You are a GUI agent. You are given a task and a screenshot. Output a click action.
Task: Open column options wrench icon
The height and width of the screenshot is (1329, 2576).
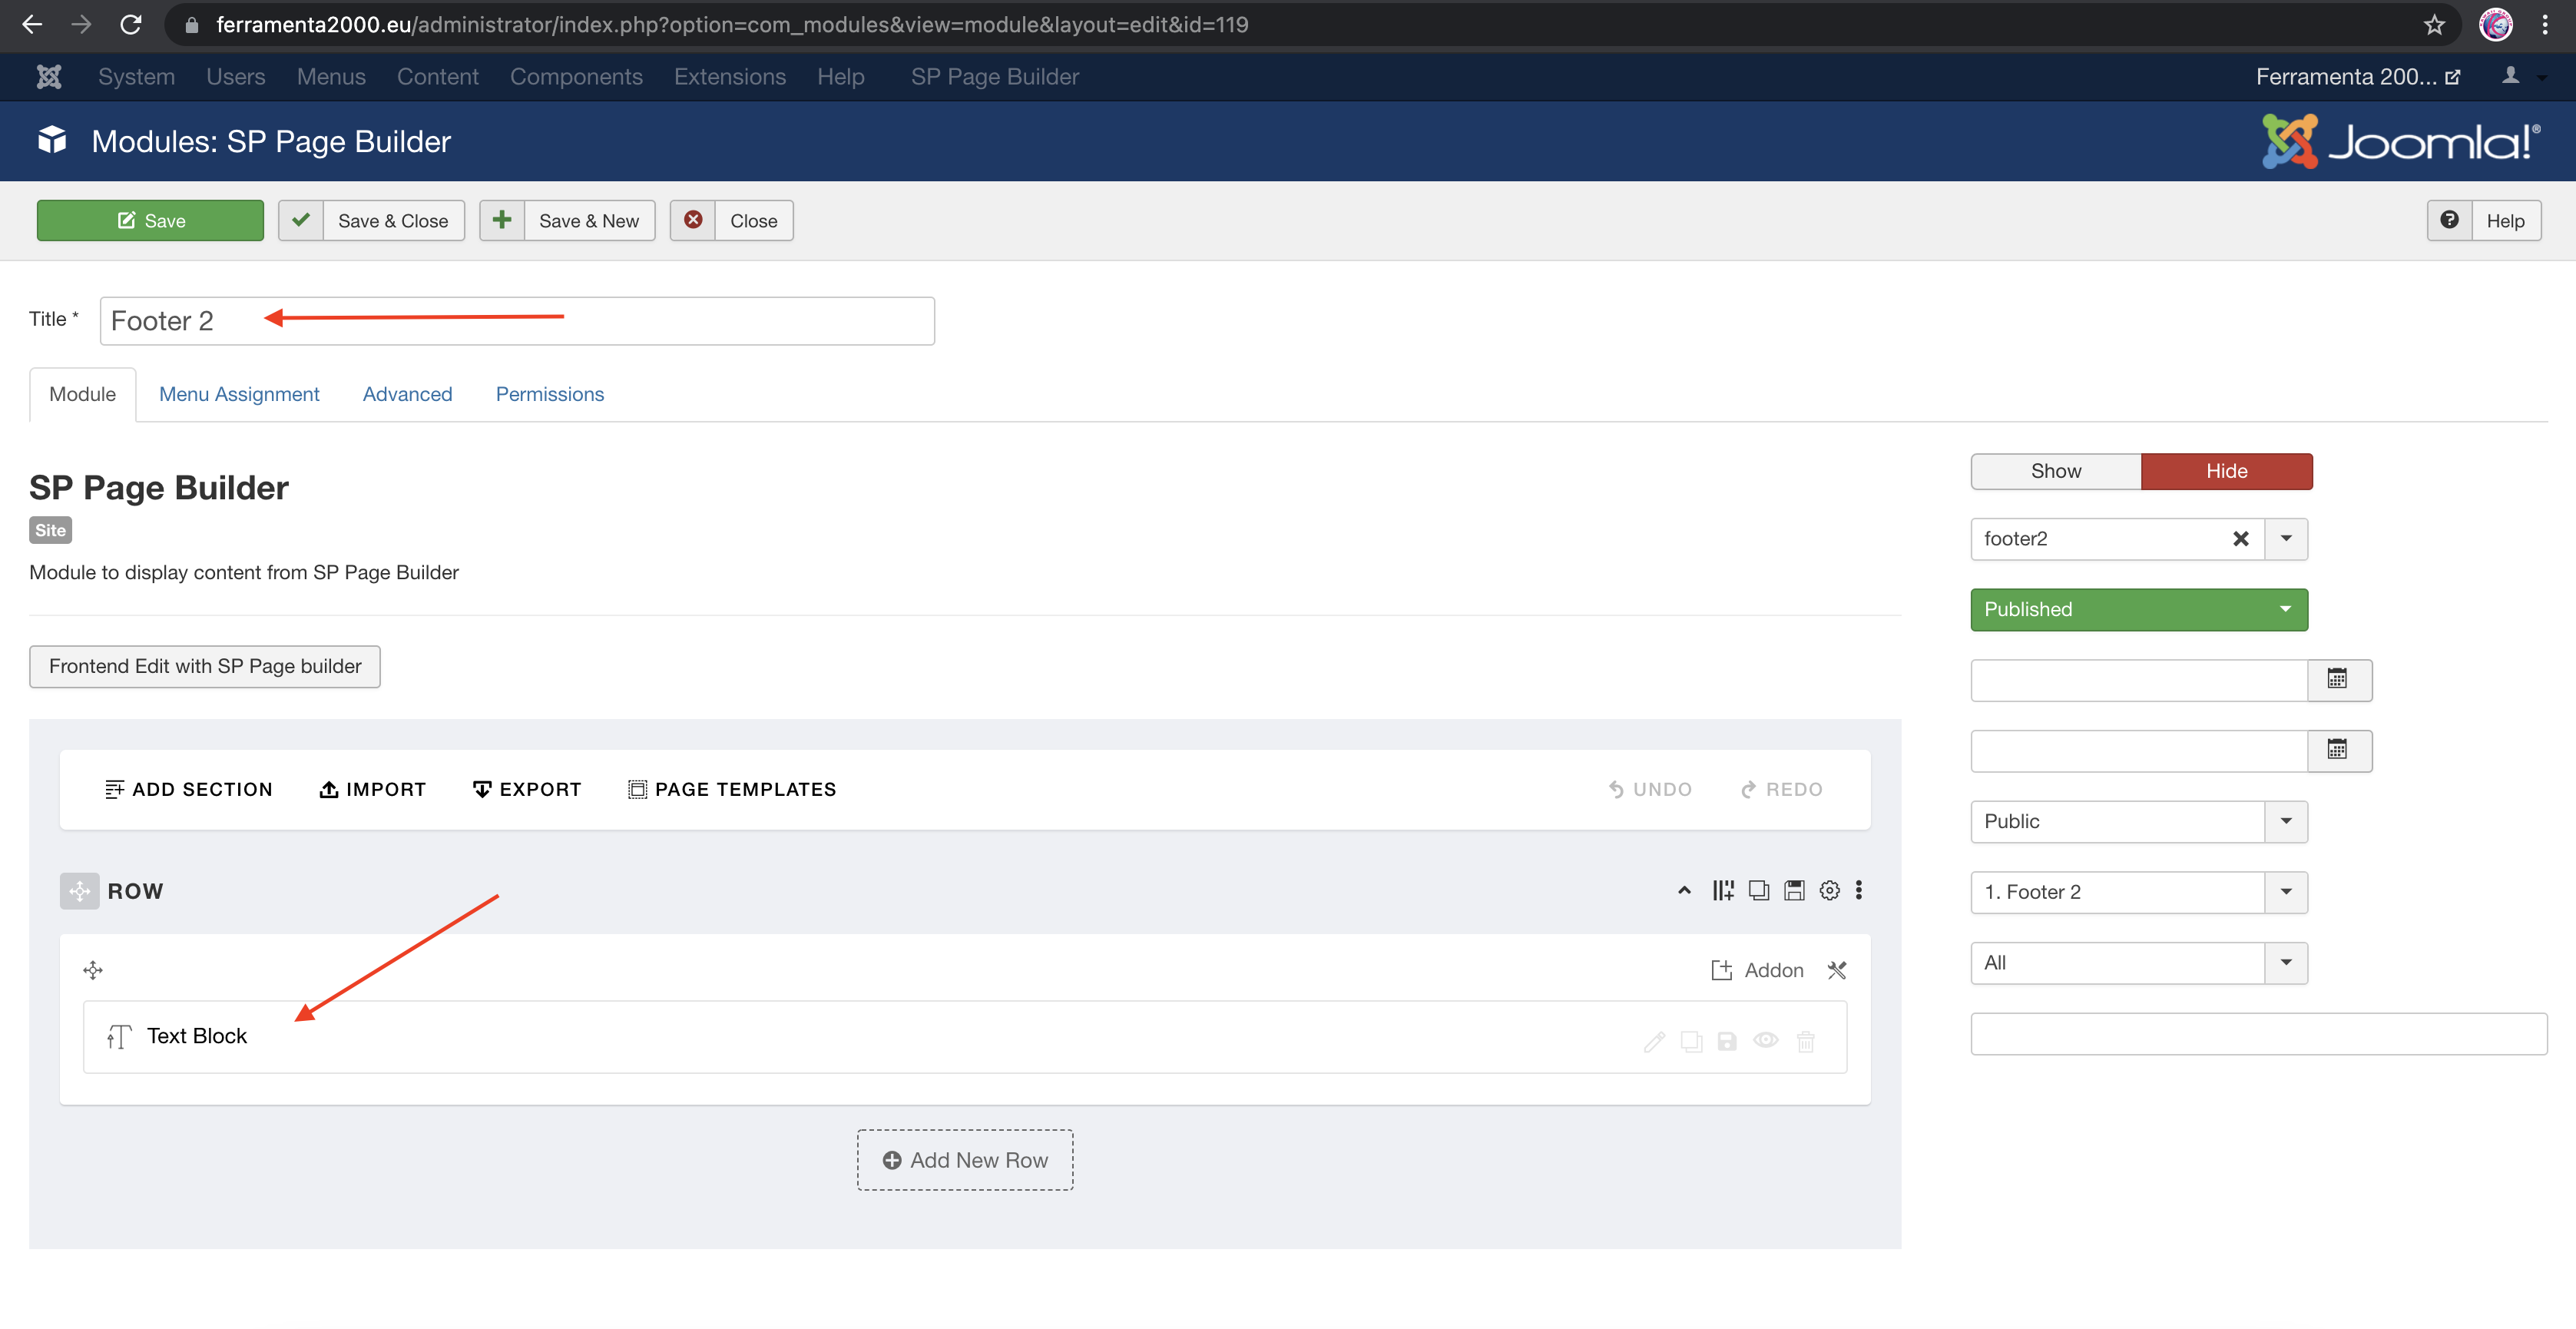(x=1837, y=970)
